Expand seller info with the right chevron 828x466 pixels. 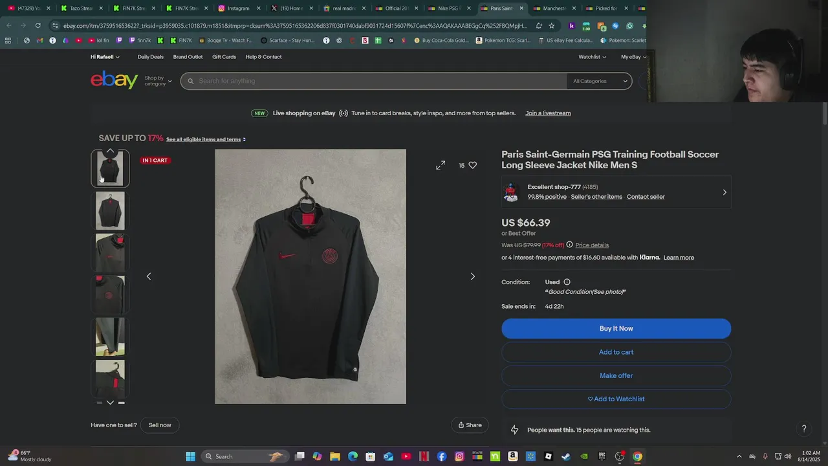point(724,192)
